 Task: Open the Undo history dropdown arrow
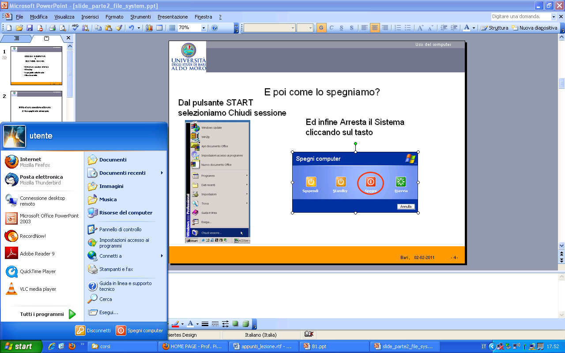point(139,28)
